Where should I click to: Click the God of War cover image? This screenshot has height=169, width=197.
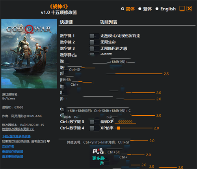click(x=29, y=54)
